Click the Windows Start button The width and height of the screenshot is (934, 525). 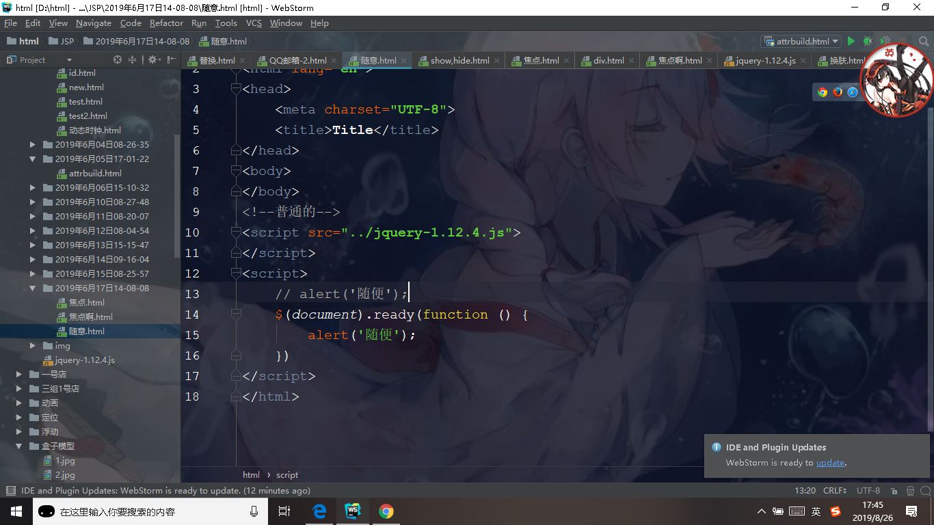pos(16,511)
